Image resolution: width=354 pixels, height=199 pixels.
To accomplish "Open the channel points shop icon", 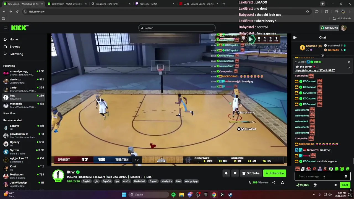I will click(315, 185).
